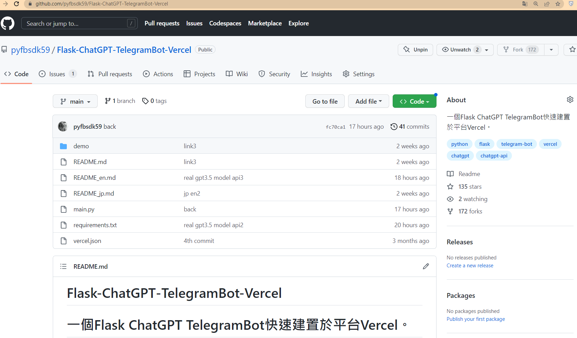
Task: Click the browser share page icon
Action: tap(547, 4)
